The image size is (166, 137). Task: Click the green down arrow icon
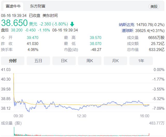pyautogui.click(x=72, y=24)
